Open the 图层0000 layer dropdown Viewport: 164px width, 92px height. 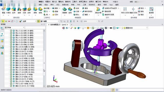[134, 28]
